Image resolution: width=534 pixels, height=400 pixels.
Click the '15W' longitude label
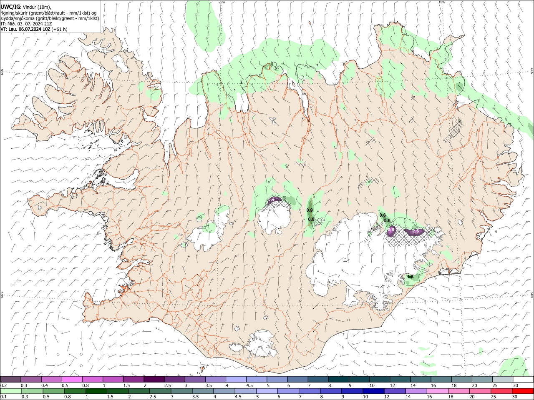pos(442,2)
